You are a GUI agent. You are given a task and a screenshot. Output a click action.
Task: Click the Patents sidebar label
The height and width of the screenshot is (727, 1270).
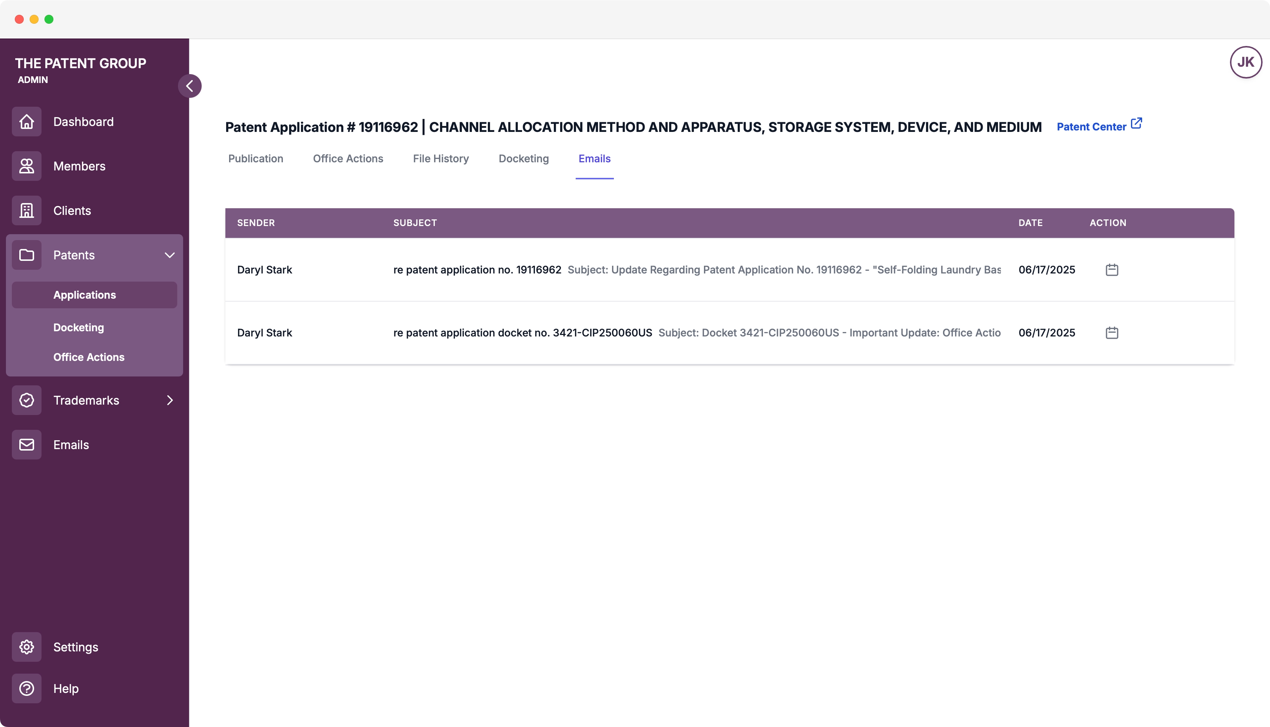[74, 255]
